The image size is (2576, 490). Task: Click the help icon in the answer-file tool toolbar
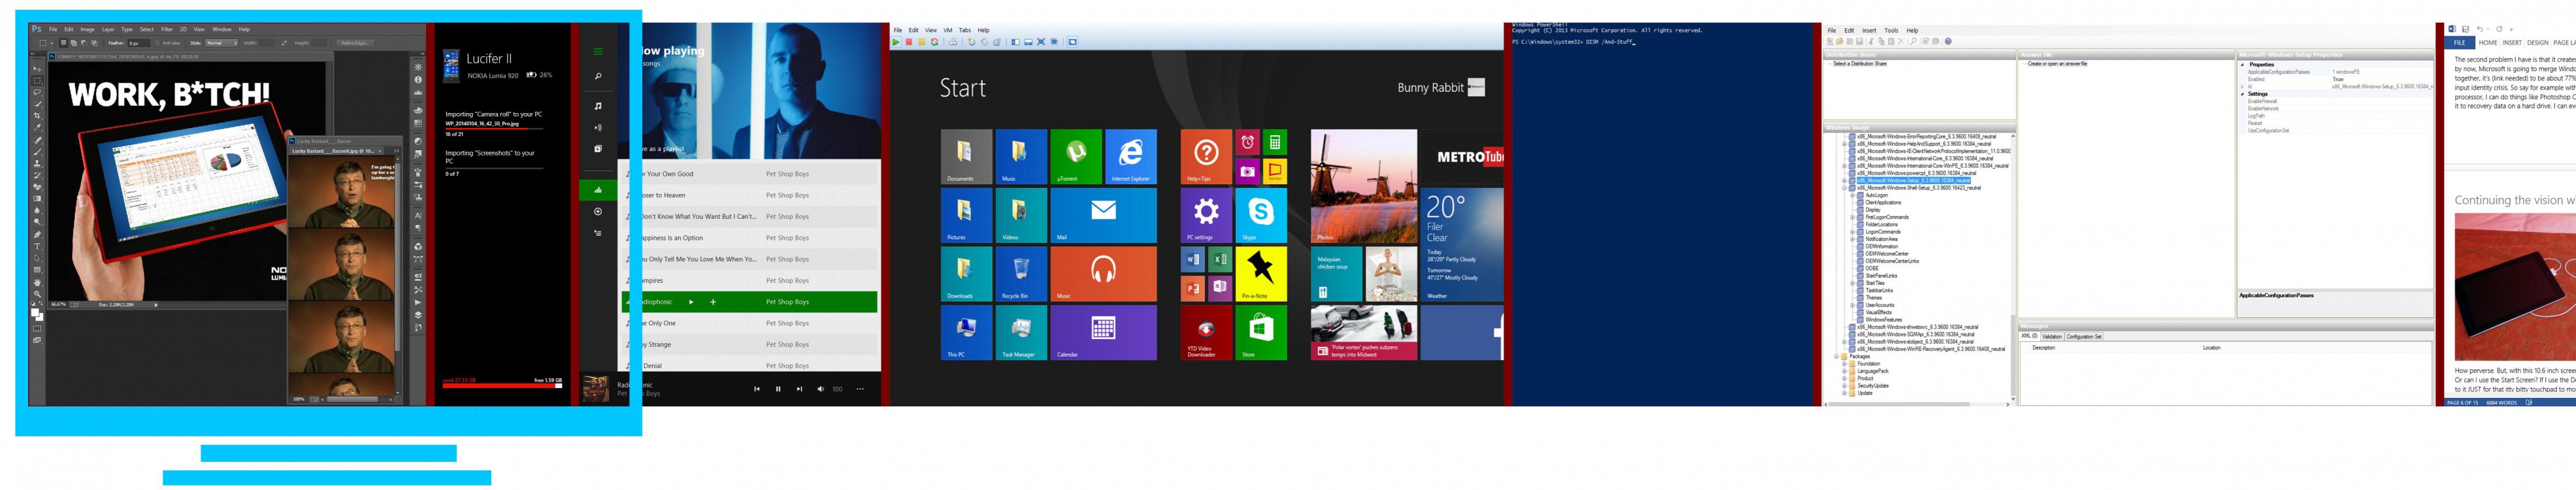1948,42
